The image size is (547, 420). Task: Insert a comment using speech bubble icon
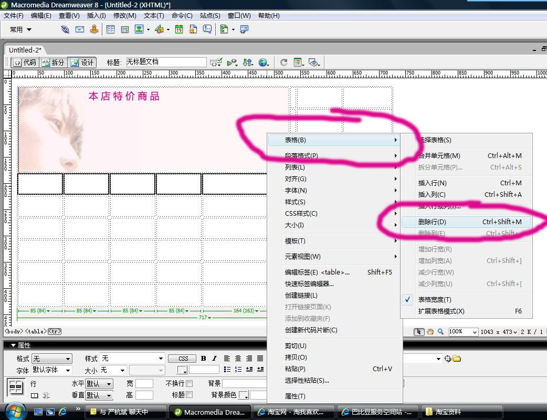click(x=207, y=29)
